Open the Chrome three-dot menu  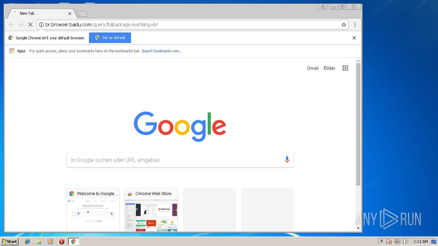coord(355,25)
